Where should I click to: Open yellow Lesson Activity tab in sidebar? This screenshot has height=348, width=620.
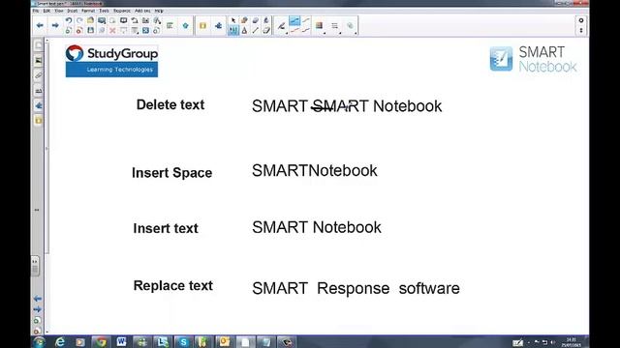pos(39,120)
